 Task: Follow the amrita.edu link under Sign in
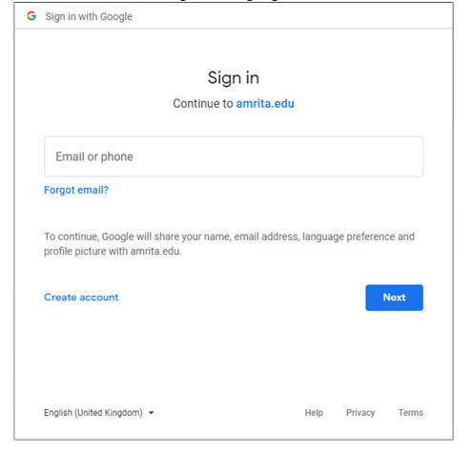pyautogui.click(x=265, y=104)
